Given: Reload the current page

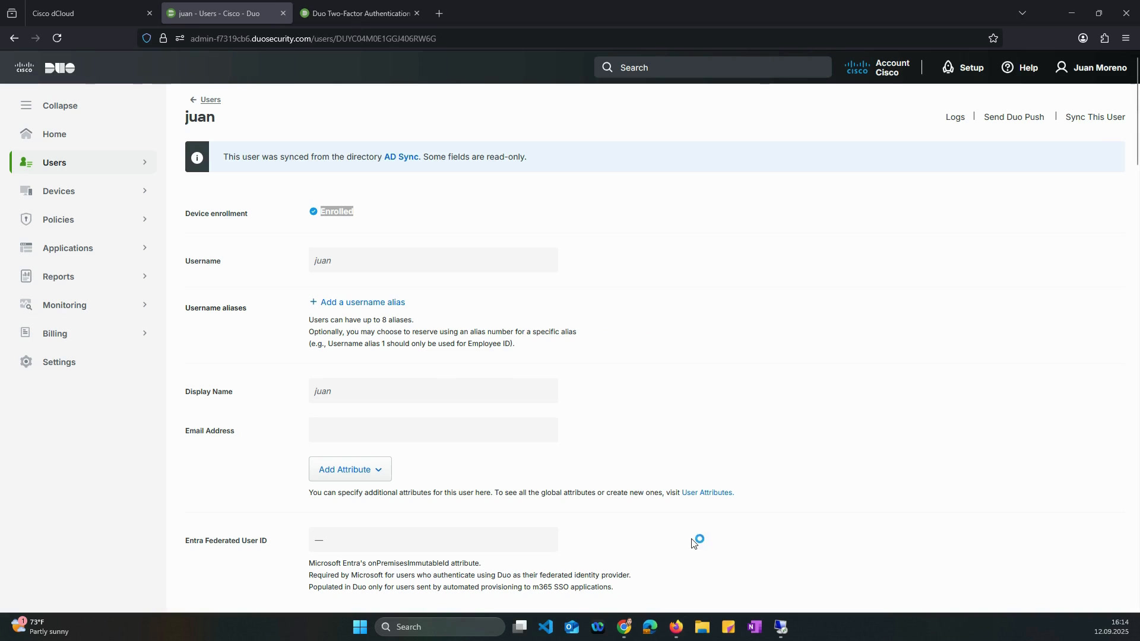Looking at the screenshot, I should (x=57, y=39).
